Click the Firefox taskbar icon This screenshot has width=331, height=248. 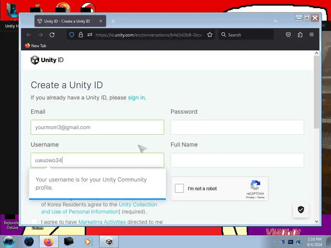49,242
